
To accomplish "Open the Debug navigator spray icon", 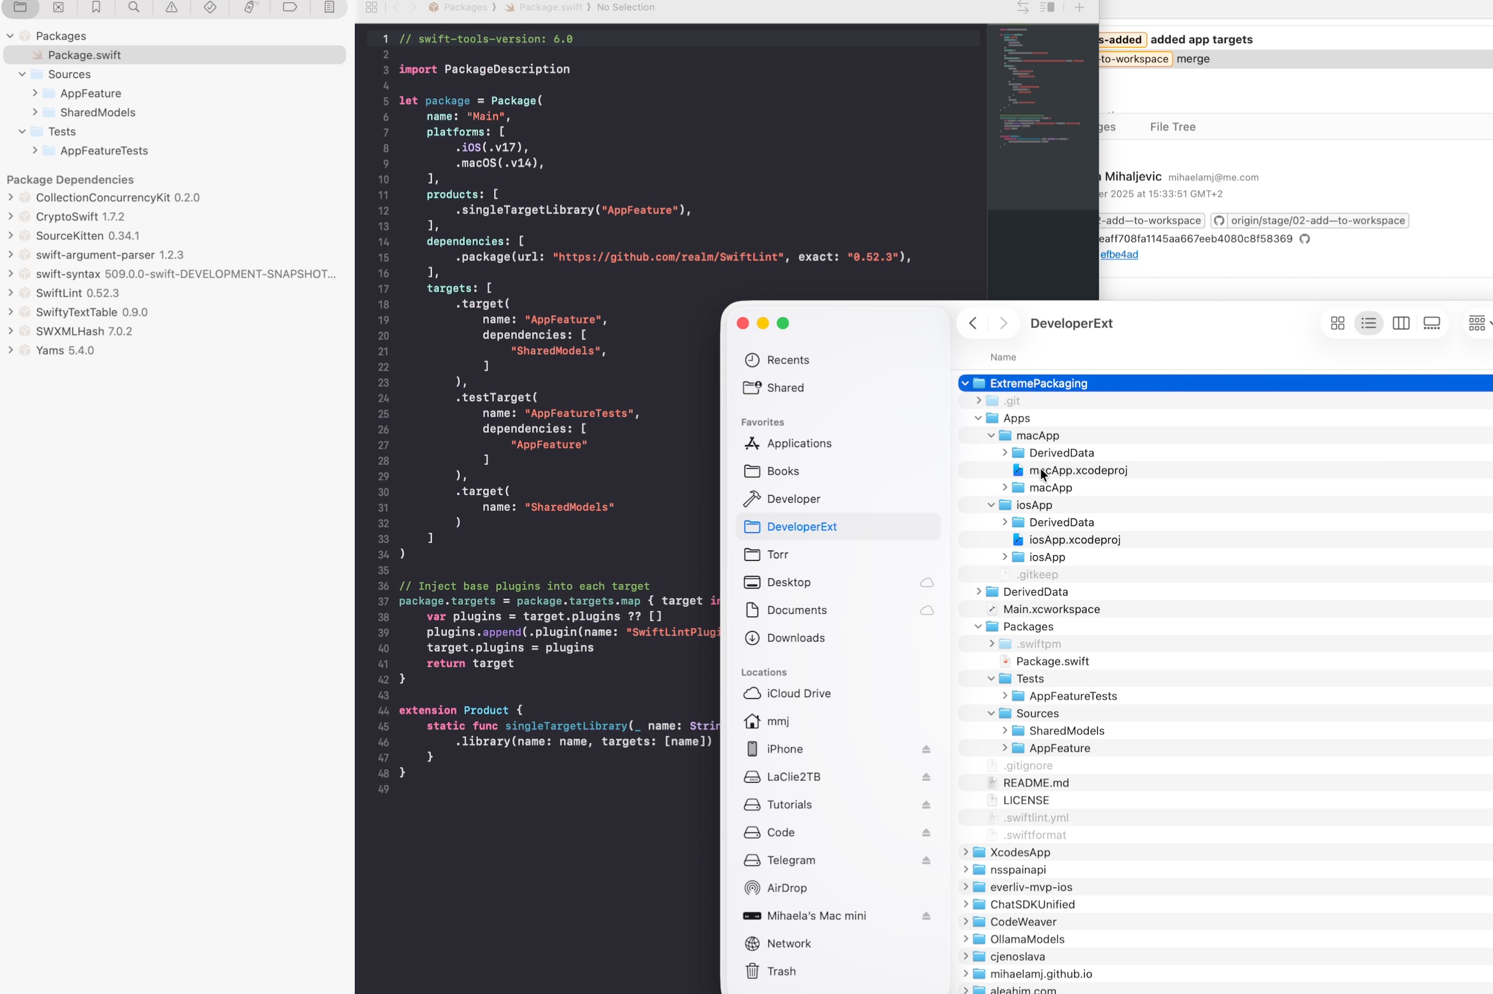I will (x=250, y=7).
